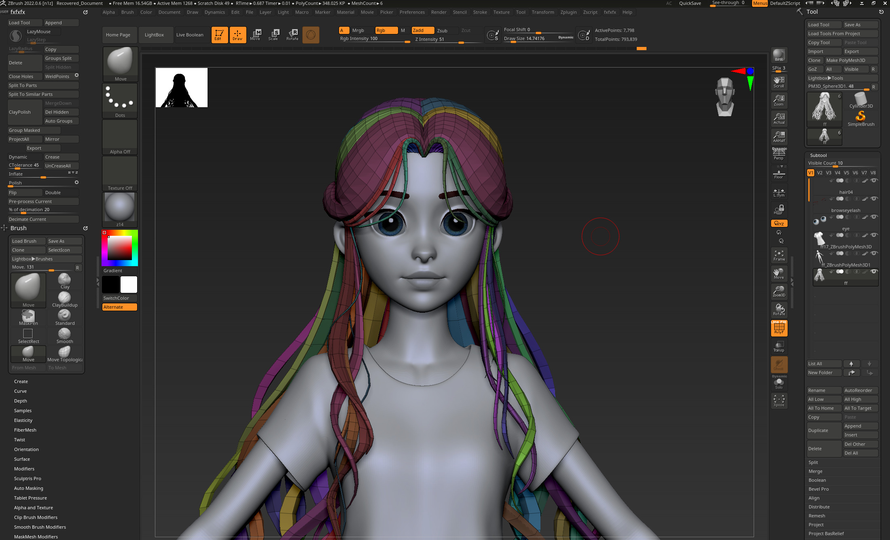Select the MaskPen brush
This screenshot has height=540, width=890.
pyautogui.click(x=28, y=318)
